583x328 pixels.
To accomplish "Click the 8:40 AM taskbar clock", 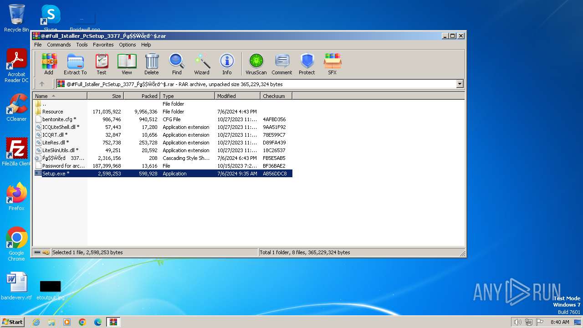I will [x=560, y=322].
